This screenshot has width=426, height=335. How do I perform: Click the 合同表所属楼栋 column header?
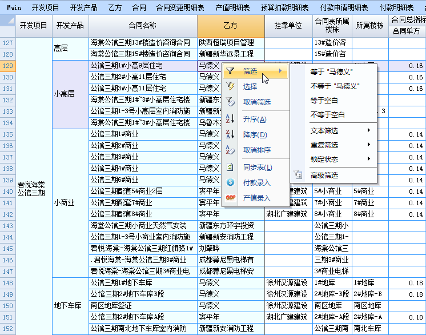click(x=332, y=26)
